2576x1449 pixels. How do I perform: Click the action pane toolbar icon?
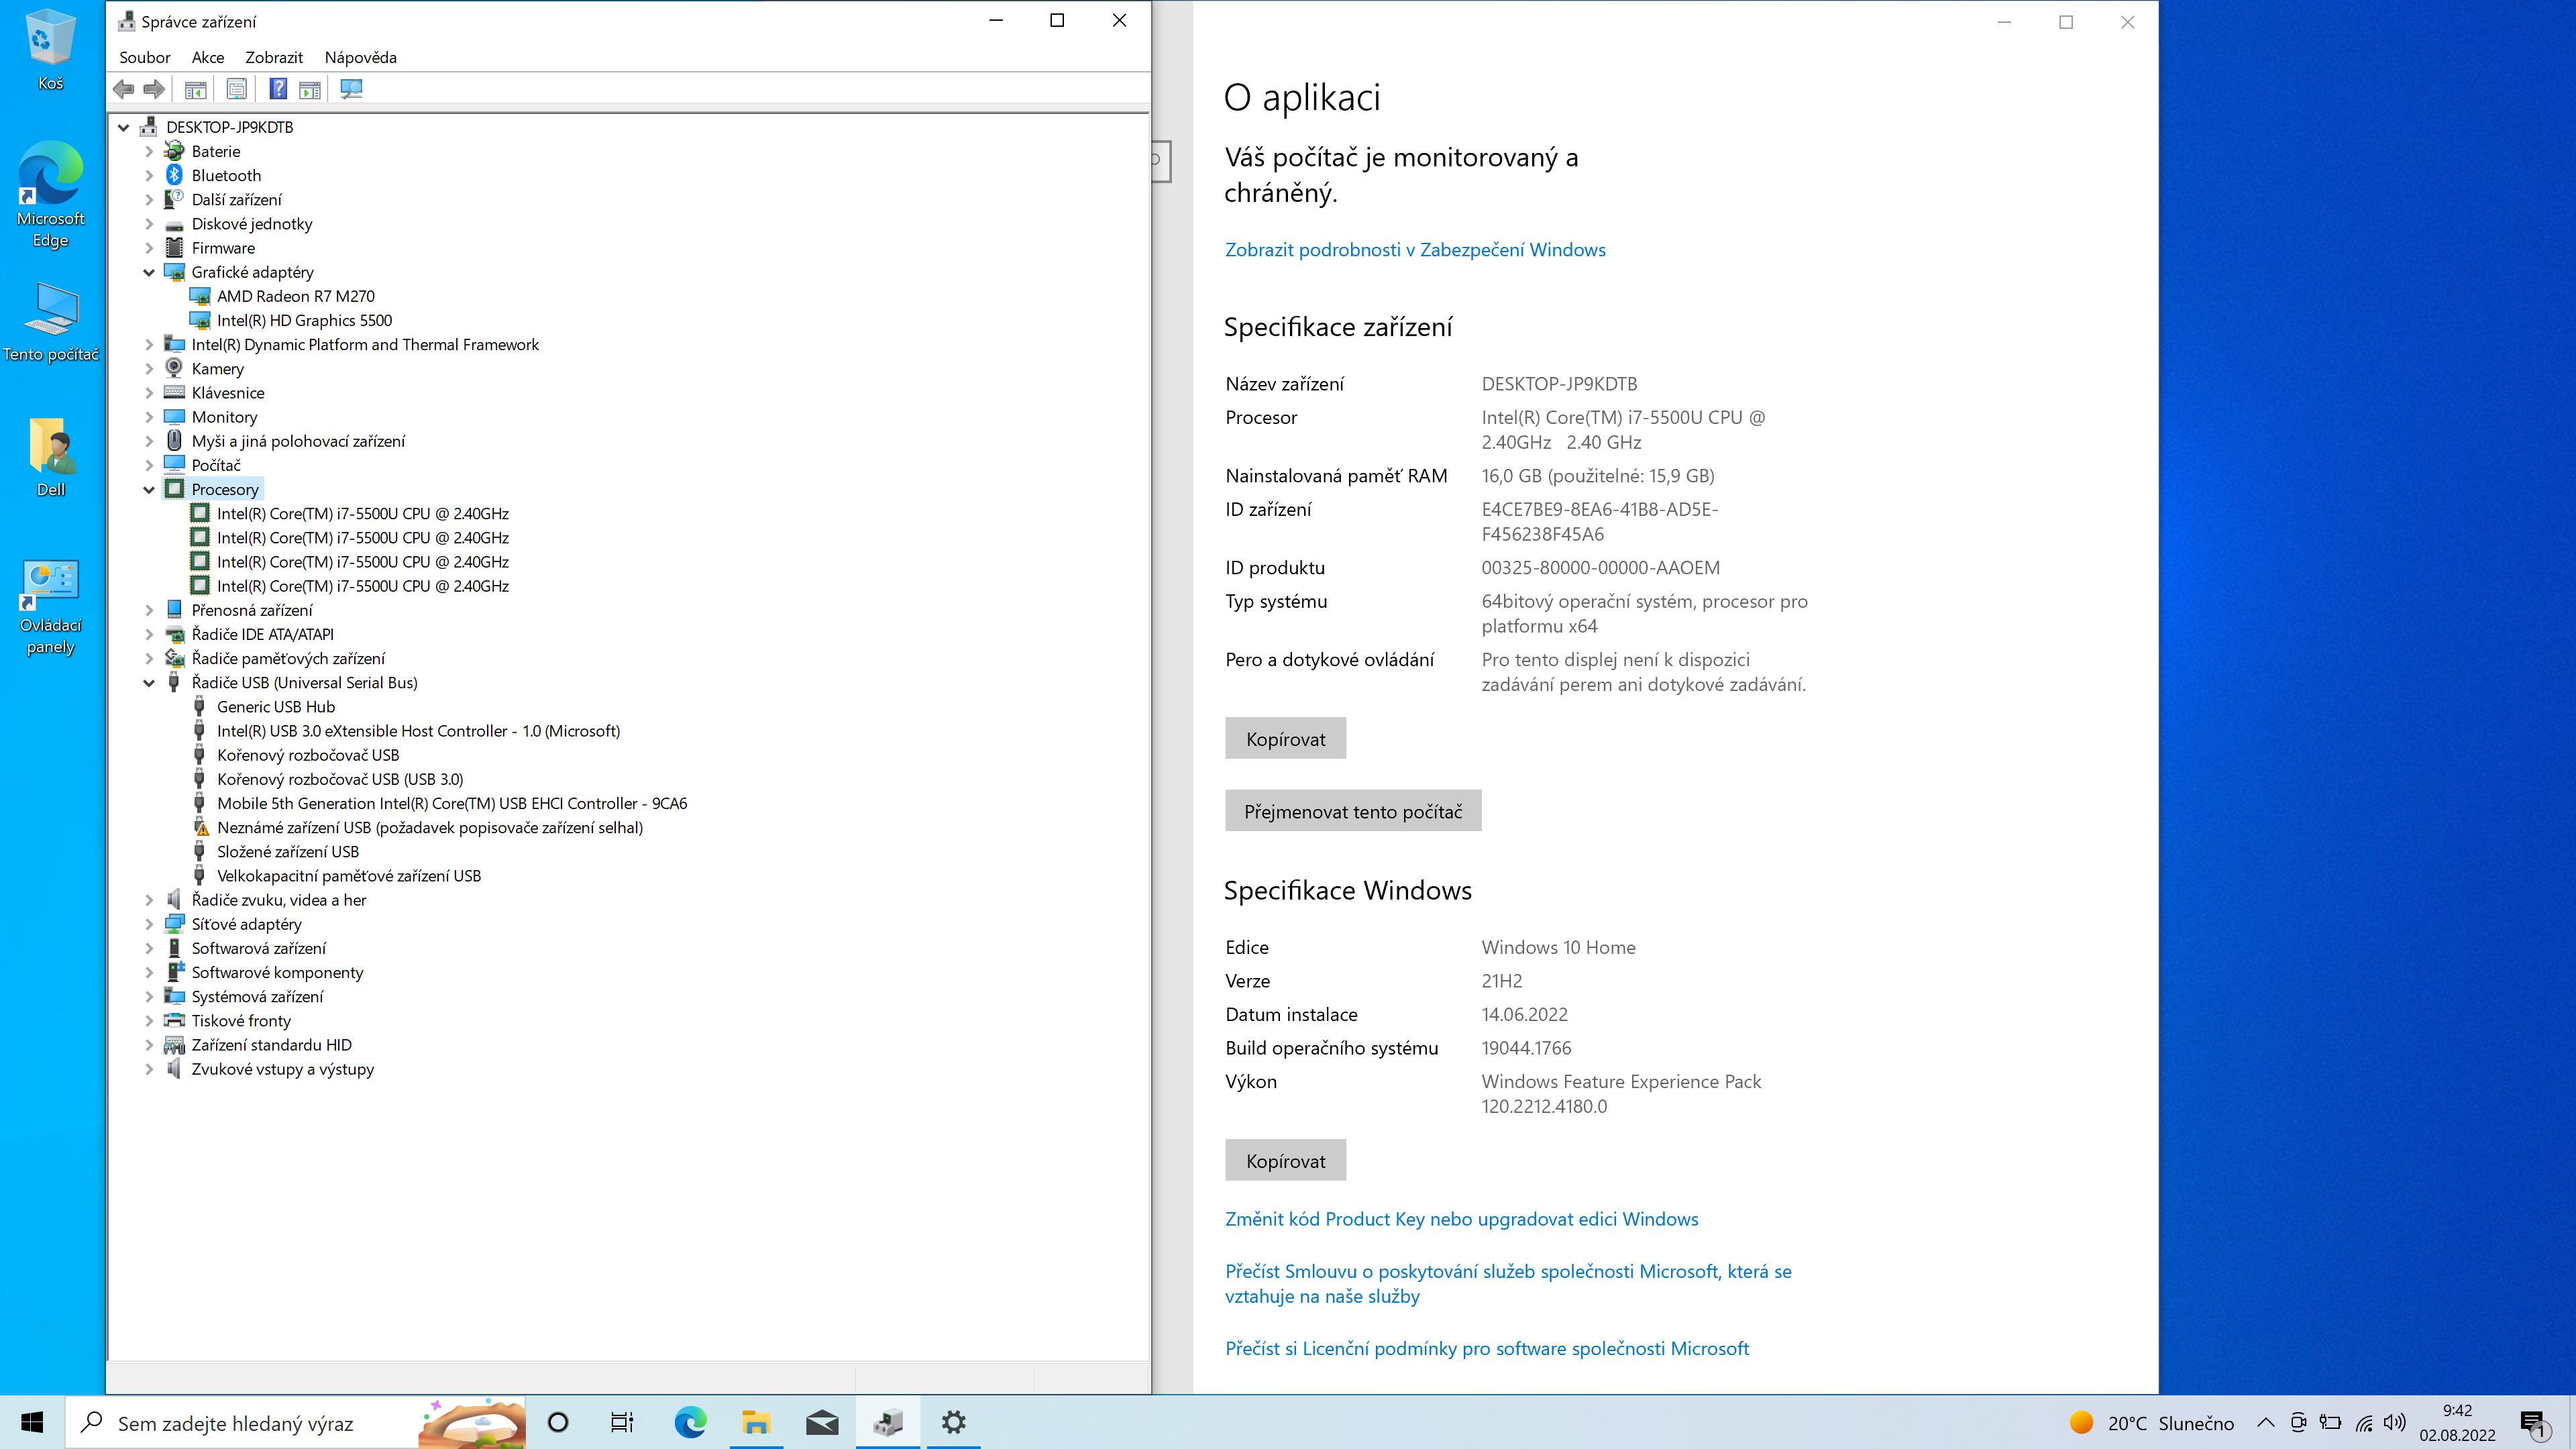[x=310, y=89]
